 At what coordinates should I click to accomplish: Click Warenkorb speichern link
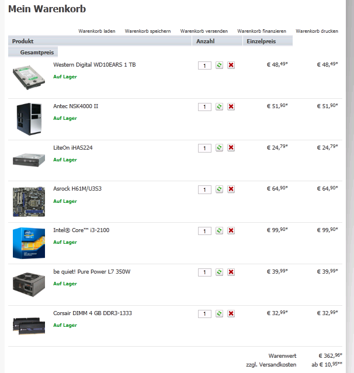pos(148,31)
